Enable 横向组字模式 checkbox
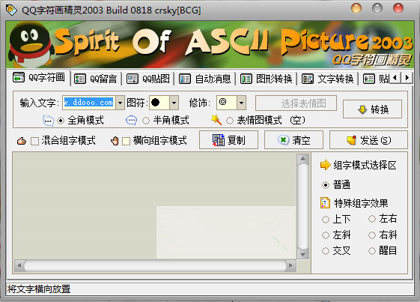This screenshot has width=420, height=302. (126, 141)
